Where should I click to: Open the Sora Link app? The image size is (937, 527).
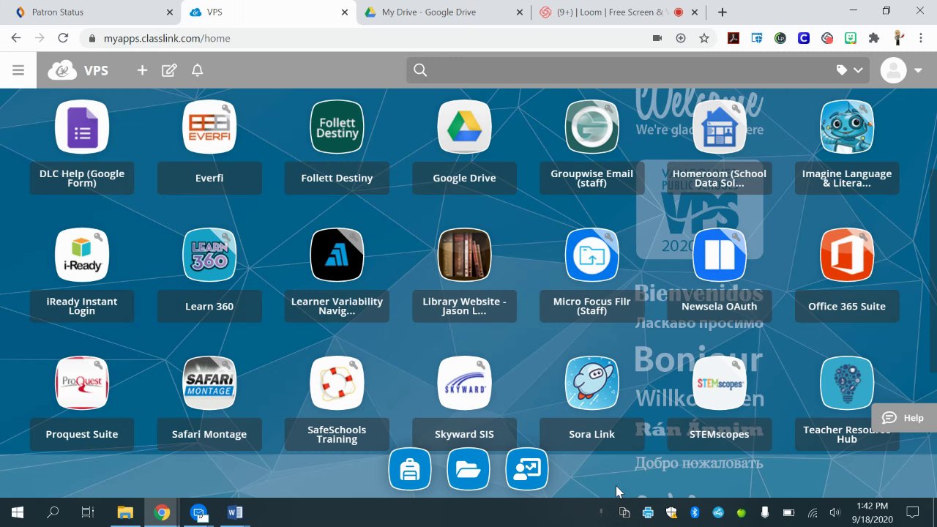tap(591, 383)
